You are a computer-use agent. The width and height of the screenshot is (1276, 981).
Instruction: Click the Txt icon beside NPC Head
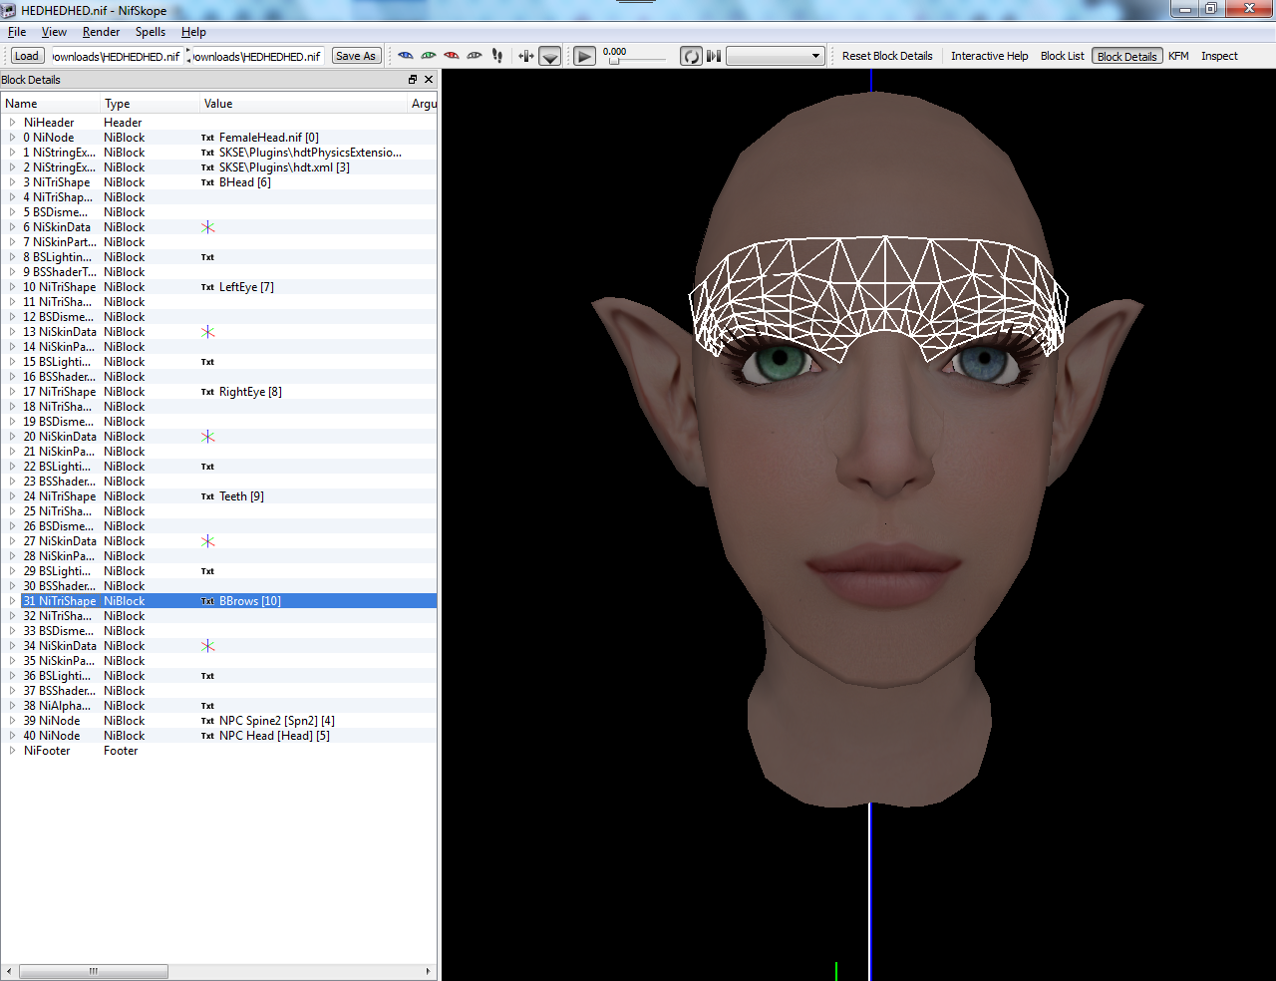click(207, 736)
